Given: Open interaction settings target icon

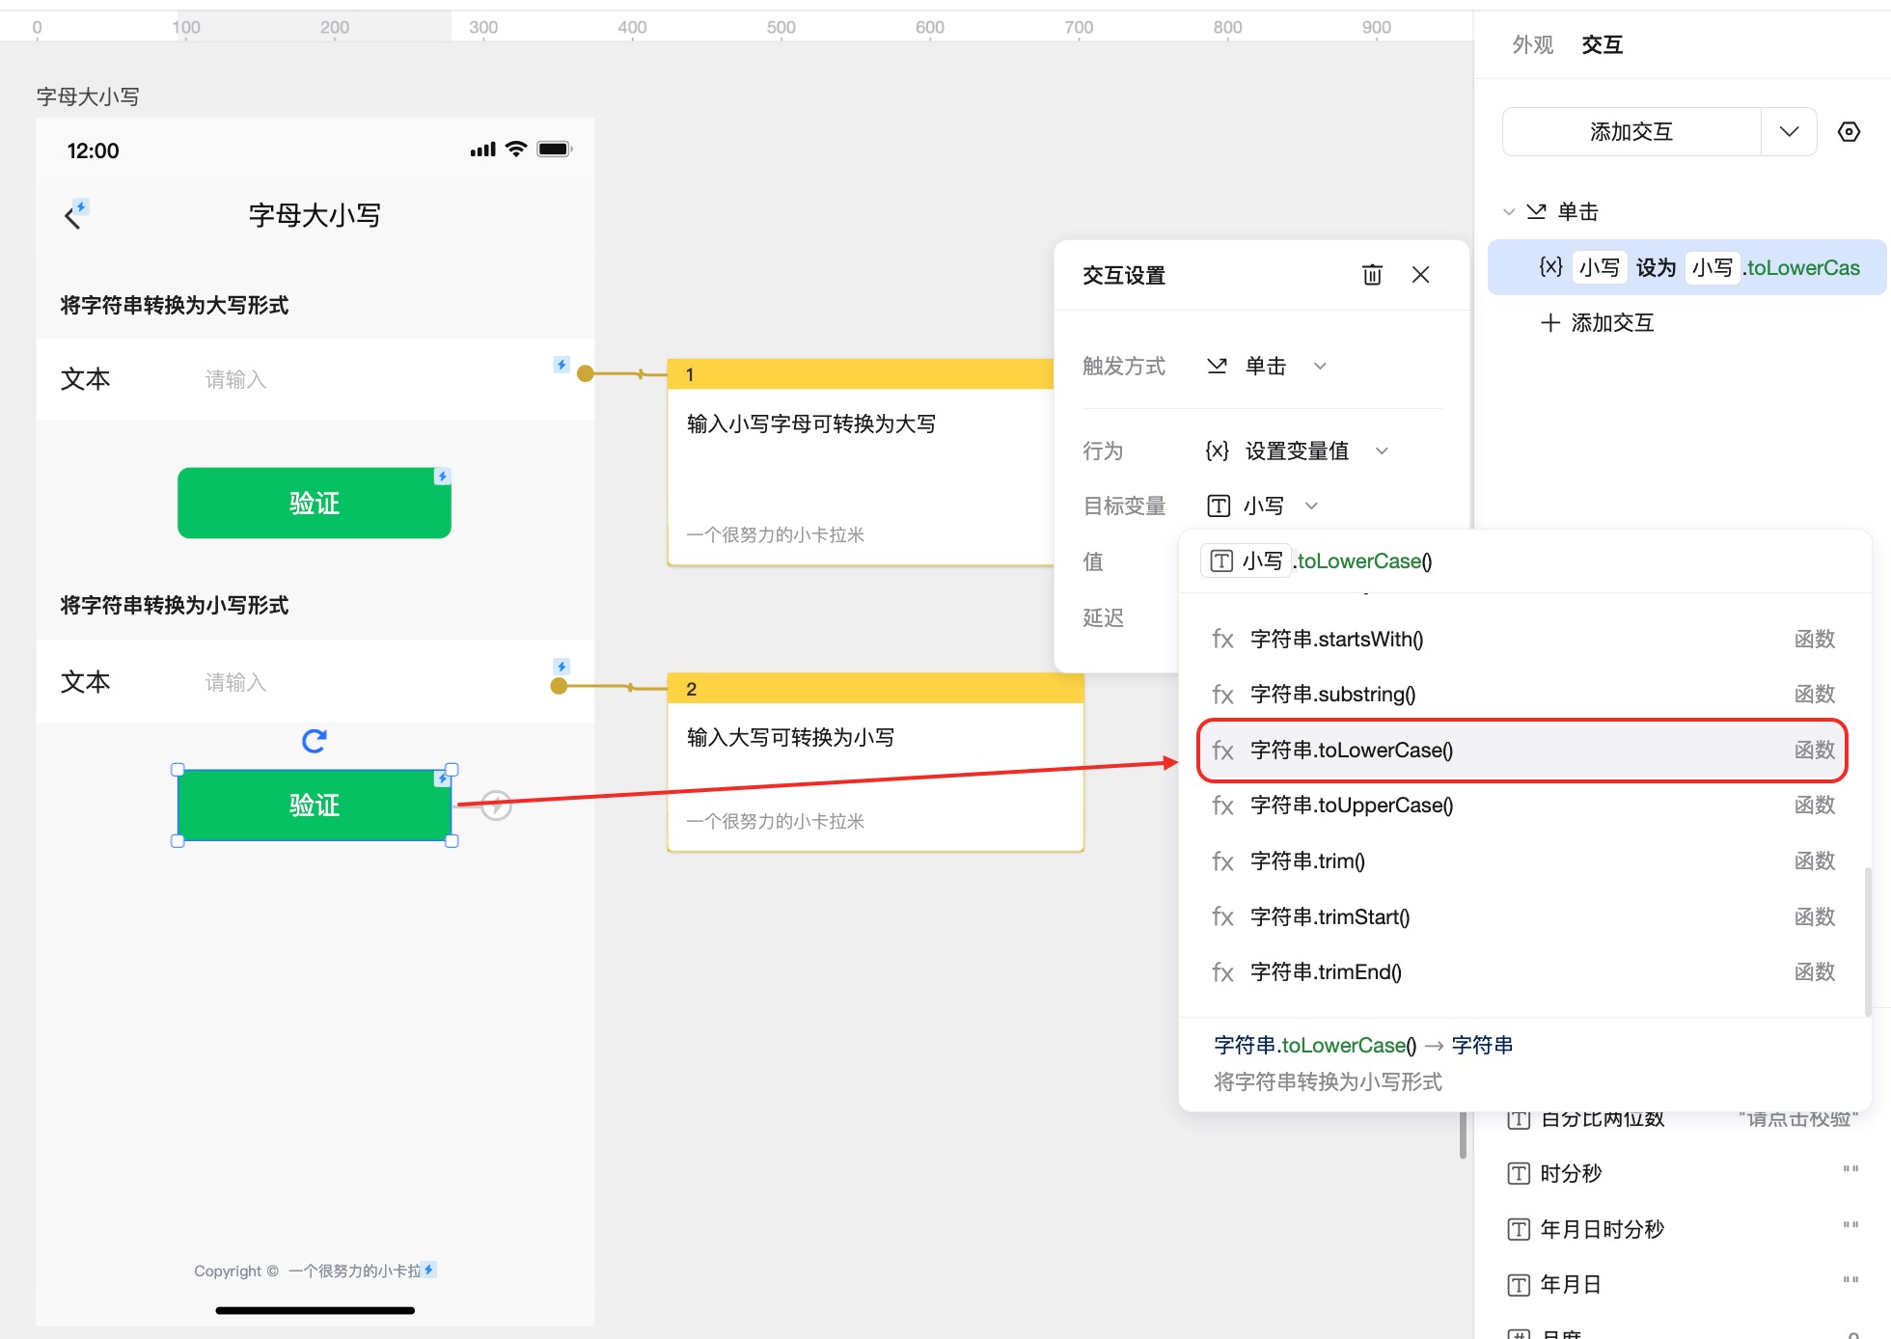Looking at the screenshot, I should (1848, 132).
